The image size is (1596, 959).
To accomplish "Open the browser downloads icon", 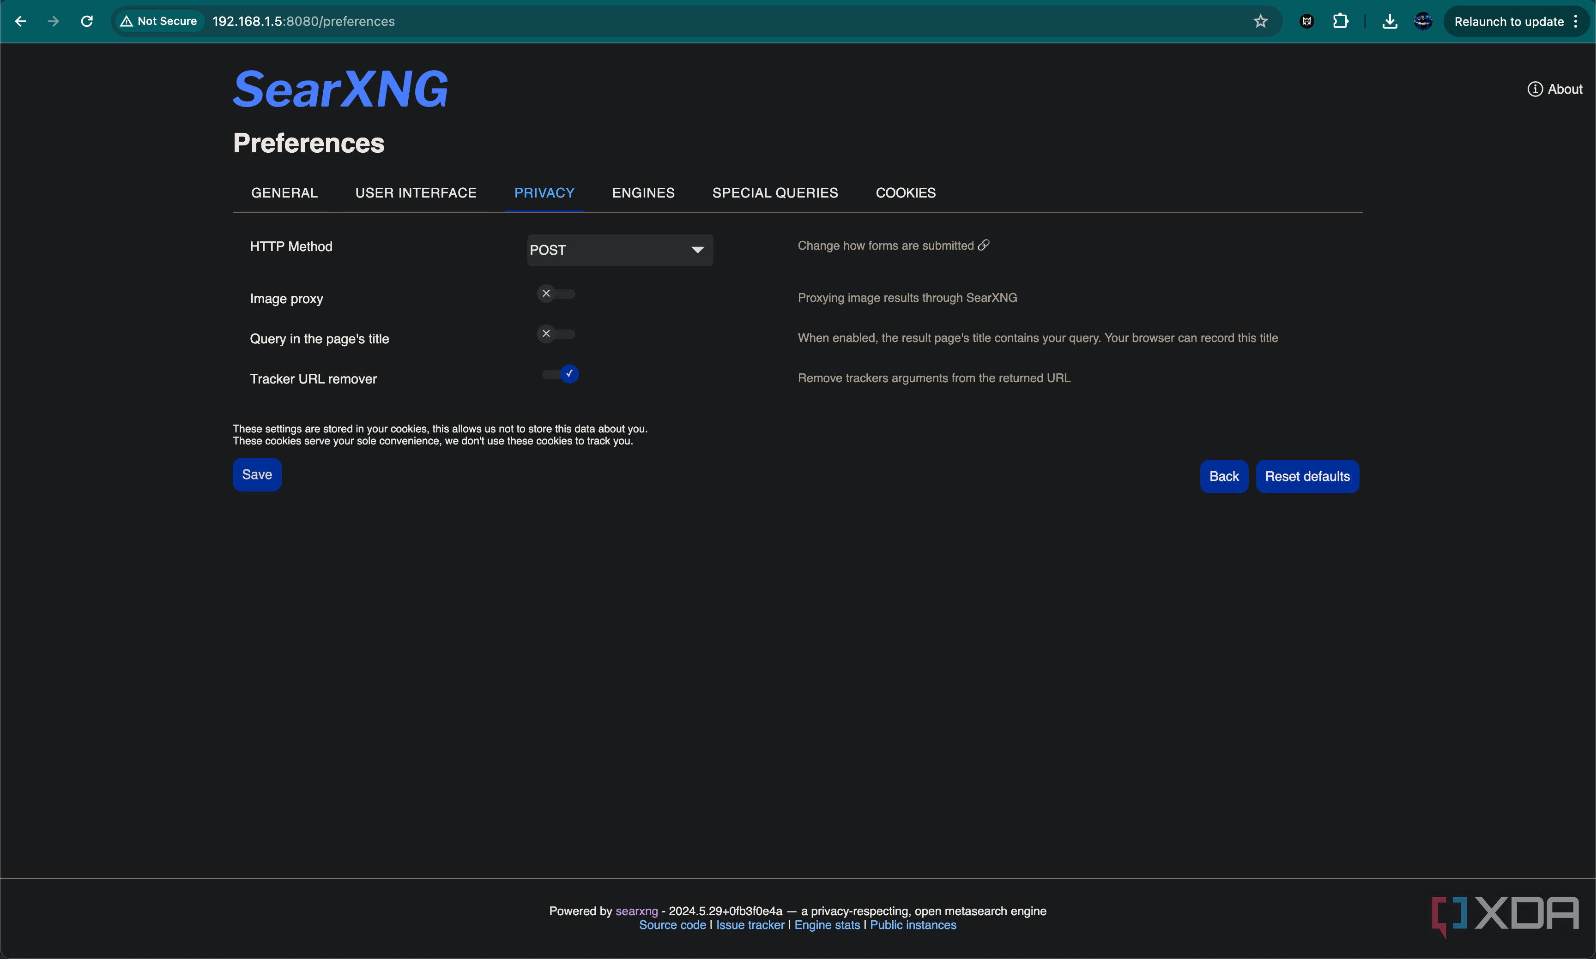I will (x=1389, y=21).
